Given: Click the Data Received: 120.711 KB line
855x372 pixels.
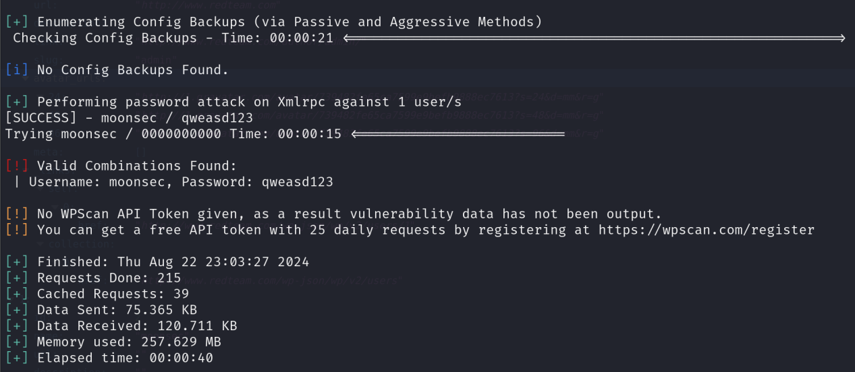Looking at the screenshot, I should pyautogui.click(x=137, y=327).
